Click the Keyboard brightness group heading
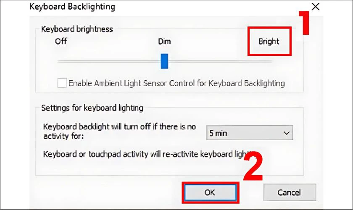The width and height of the screenshot is (353, 210). coord(77,29)
